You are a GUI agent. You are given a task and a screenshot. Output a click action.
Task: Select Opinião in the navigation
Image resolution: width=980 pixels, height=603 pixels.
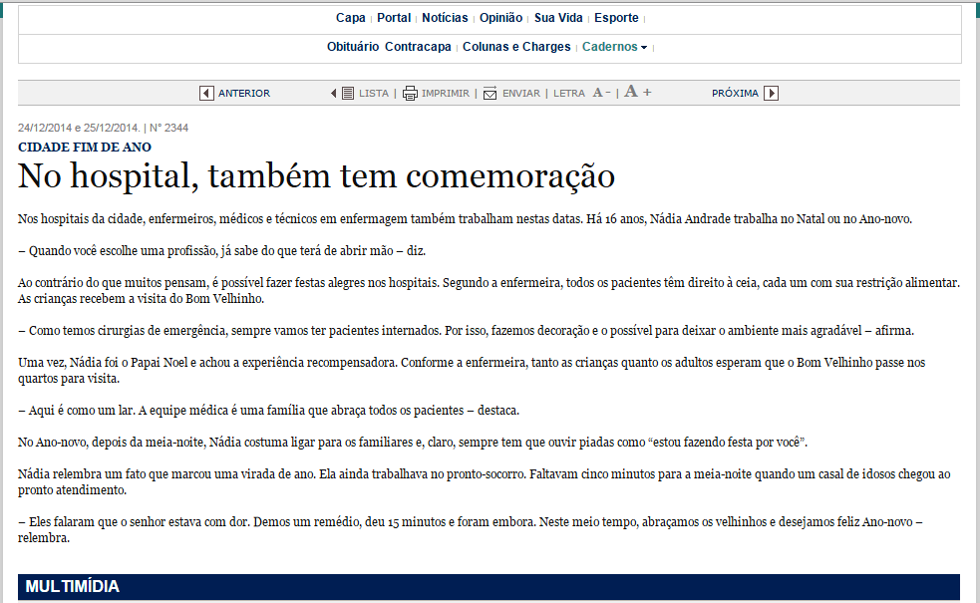point(500,18)
